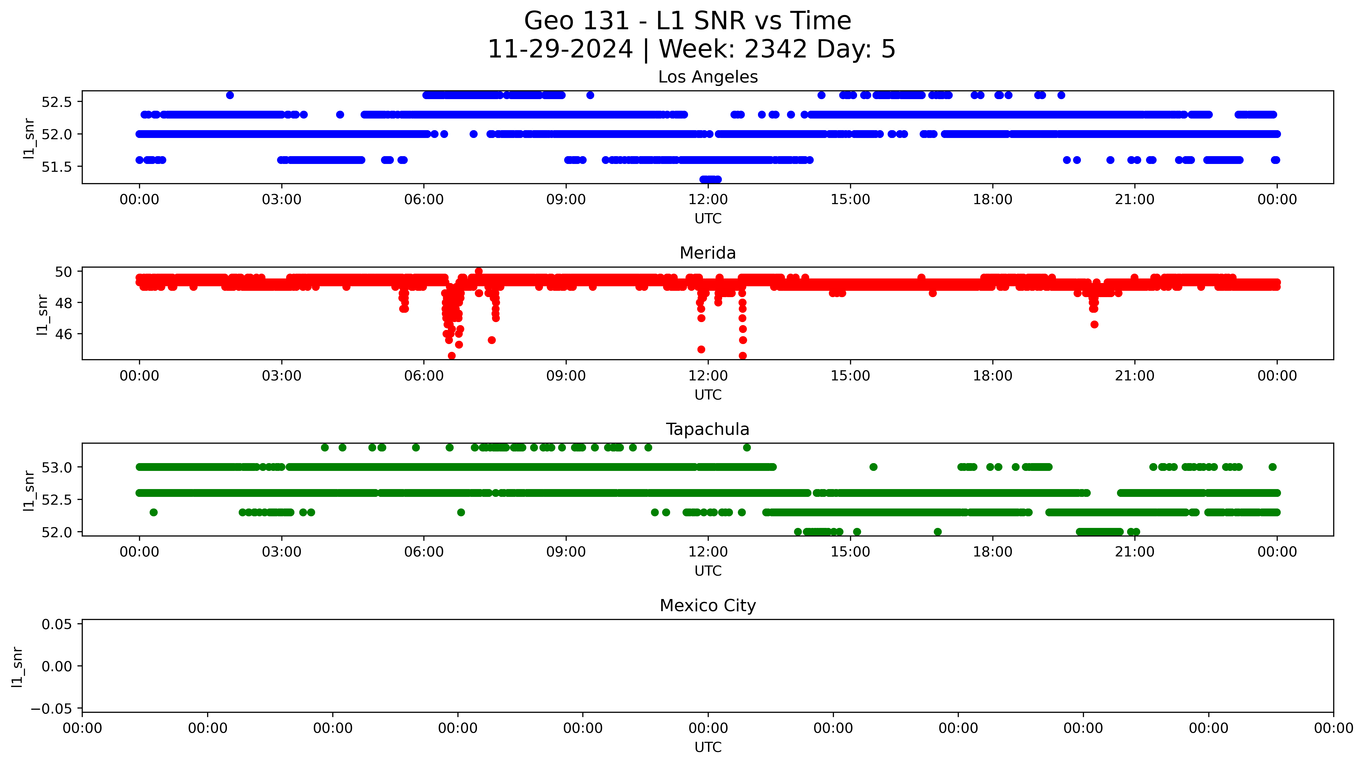Click the 'l1_snr' y-axis label of Merida plot
This screenshot has height=765, width=1364.
(x=42, y=315)
